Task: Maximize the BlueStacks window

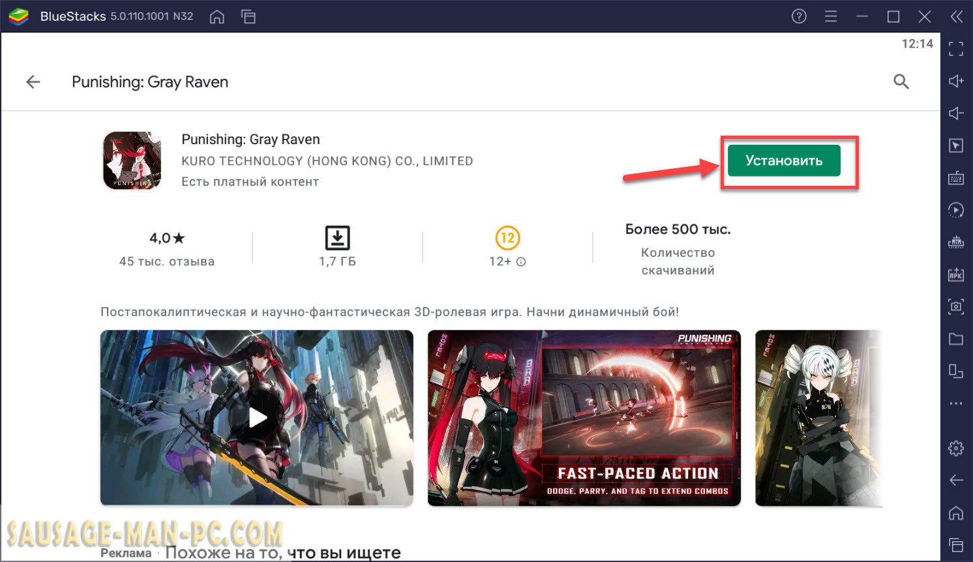Action: (x=893, y=16)
